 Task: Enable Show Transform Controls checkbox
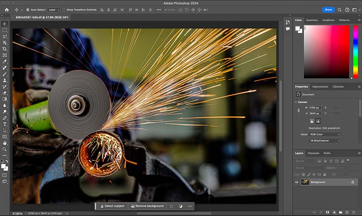[64, 9]
